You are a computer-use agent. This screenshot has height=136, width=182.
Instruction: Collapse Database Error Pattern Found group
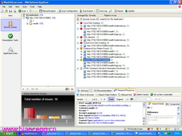coord(78,49)
